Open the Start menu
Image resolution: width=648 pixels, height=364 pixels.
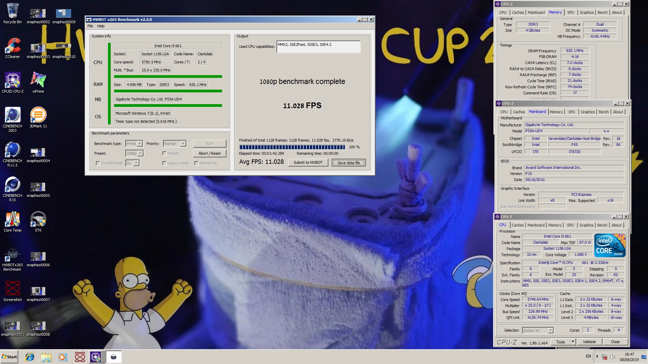pyautogui.click(x=9, y=357)
